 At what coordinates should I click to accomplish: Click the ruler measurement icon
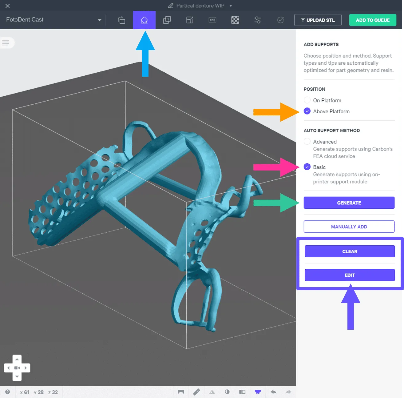coord(196,392)
